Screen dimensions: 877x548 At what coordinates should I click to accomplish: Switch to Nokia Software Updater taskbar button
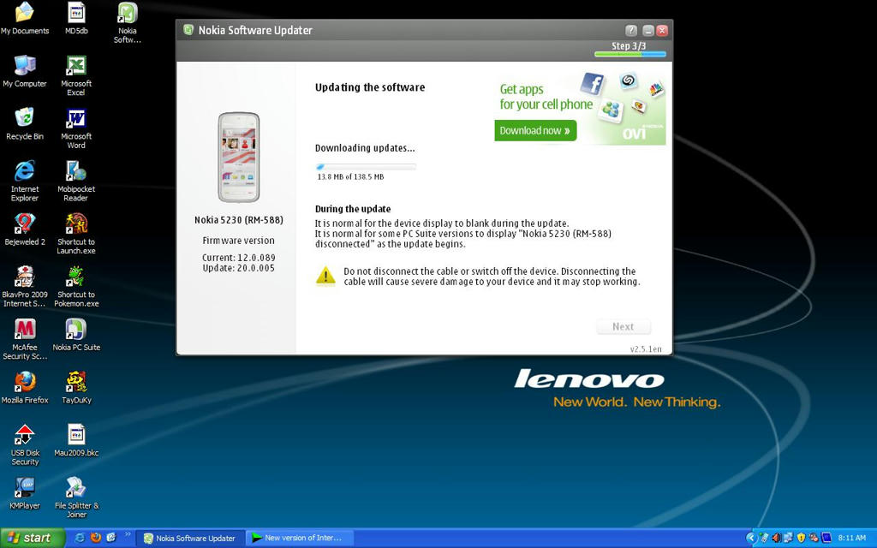(190, 538)
